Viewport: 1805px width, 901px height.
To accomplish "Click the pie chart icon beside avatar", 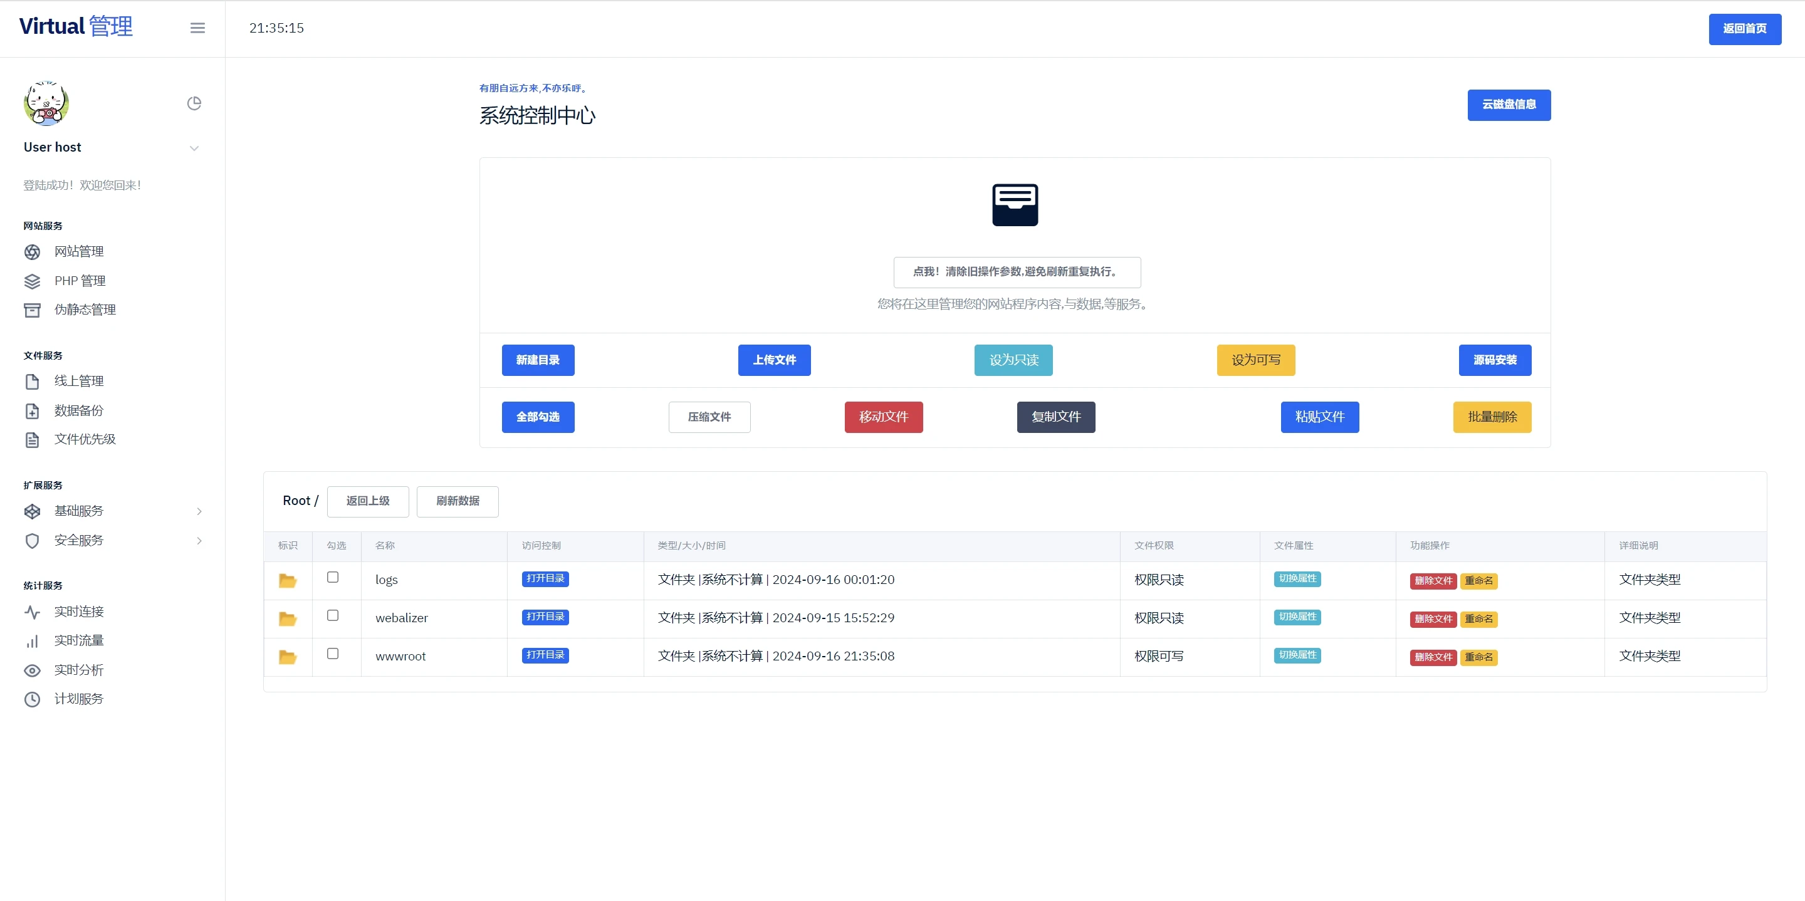I will (x=194, y=103).
